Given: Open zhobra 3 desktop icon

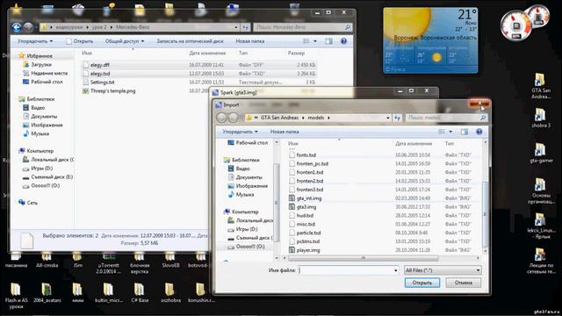Looking at the screenshot, I should click(x=541, y=118).
